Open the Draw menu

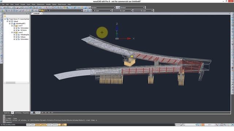[x=33, y=4]
